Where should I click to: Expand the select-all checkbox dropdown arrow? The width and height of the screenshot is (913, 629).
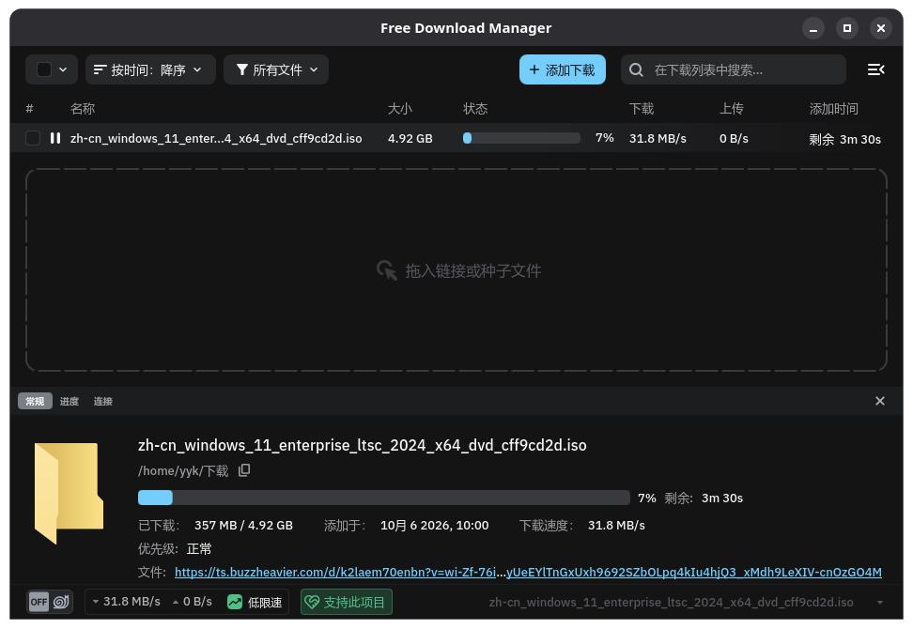(63, 69)
